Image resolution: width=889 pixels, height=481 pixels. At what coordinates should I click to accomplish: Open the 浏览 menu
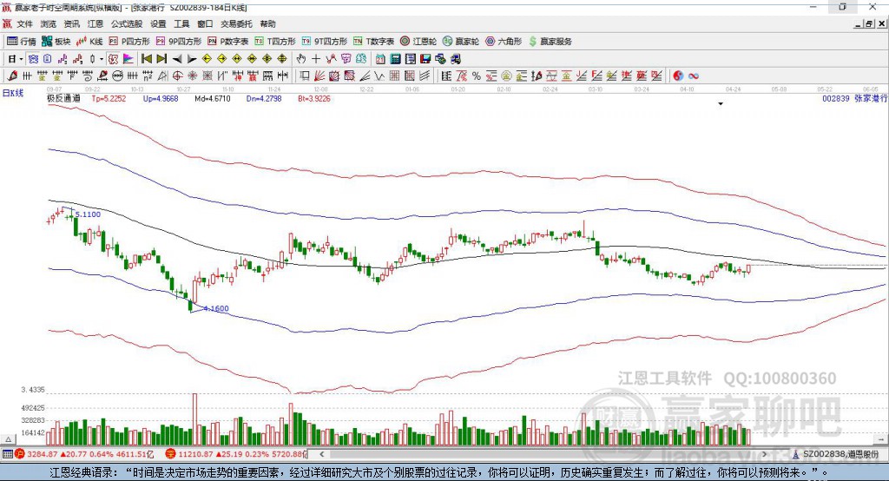point(49,23)
